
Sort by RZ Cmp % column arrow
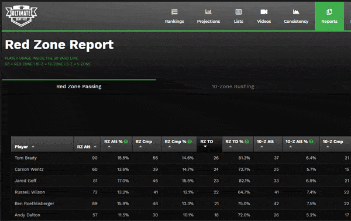coord(170,147)
